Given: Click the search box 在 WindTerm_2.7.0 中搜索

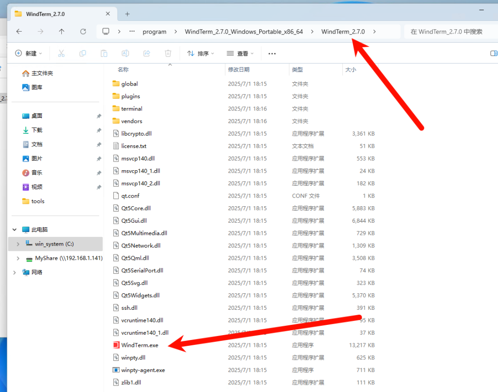Looking at the screenshot, I should tap(451, 32).
